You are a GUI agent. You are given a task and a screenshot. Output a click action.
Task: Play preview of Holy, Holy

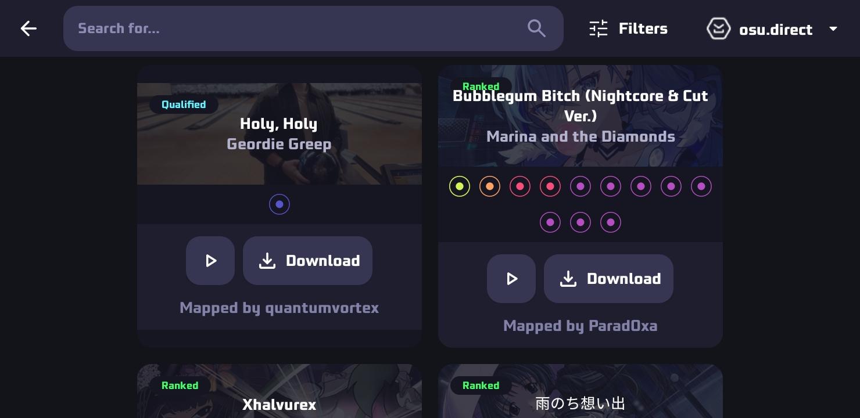pos(210,261)
